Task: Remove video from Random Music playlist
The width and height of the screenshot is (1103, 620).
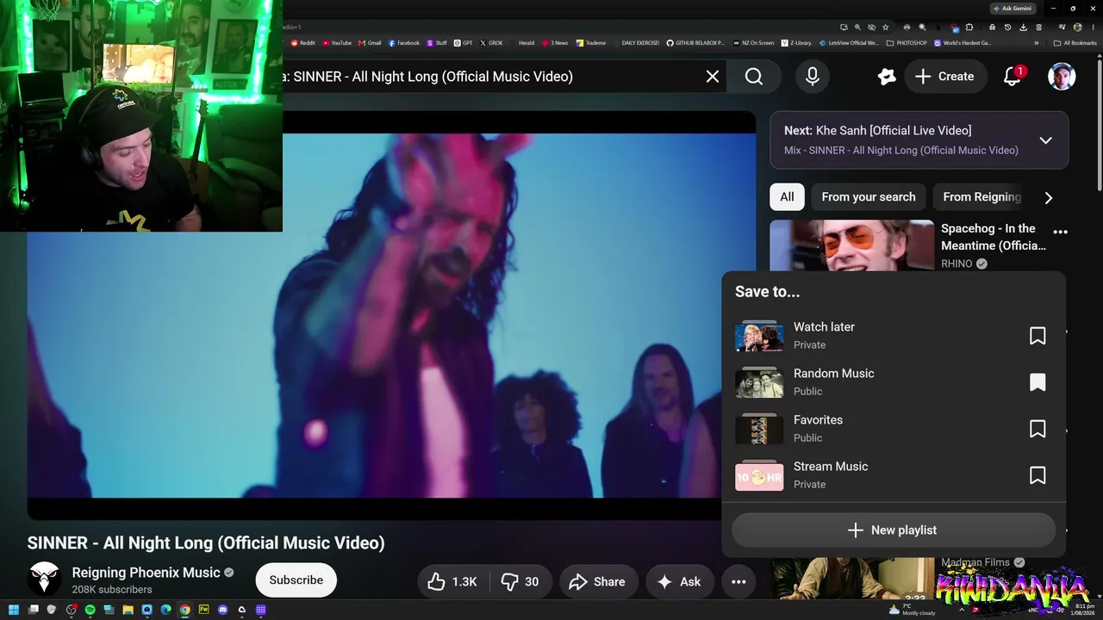Action: point(1038,382)
